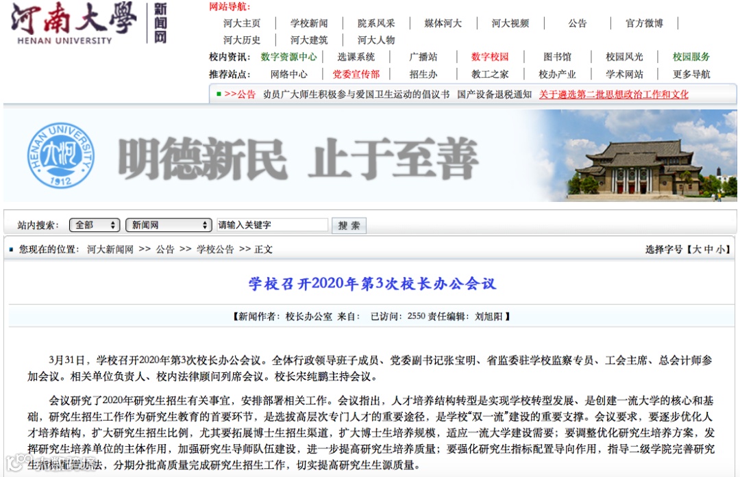The width and height of the screenshot is (740, 477).
Task: Open the red 党委宣传部 link
Action: point(356,74)
